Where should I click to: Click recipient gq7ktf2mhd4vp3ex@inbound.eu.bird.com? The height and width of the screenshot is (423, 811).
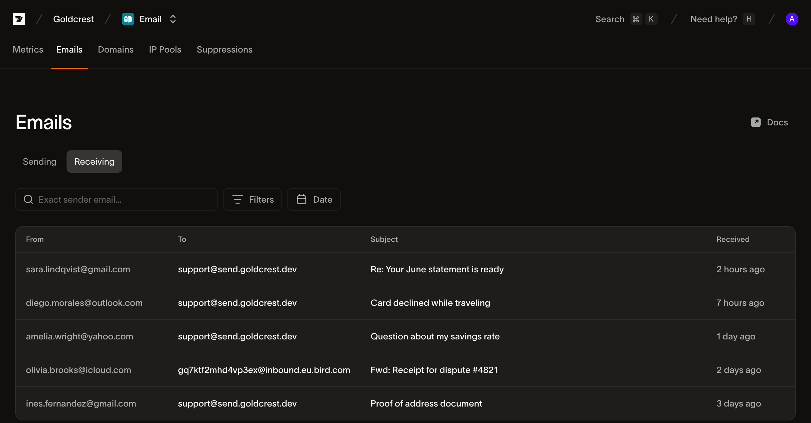(x=264, y=370)
